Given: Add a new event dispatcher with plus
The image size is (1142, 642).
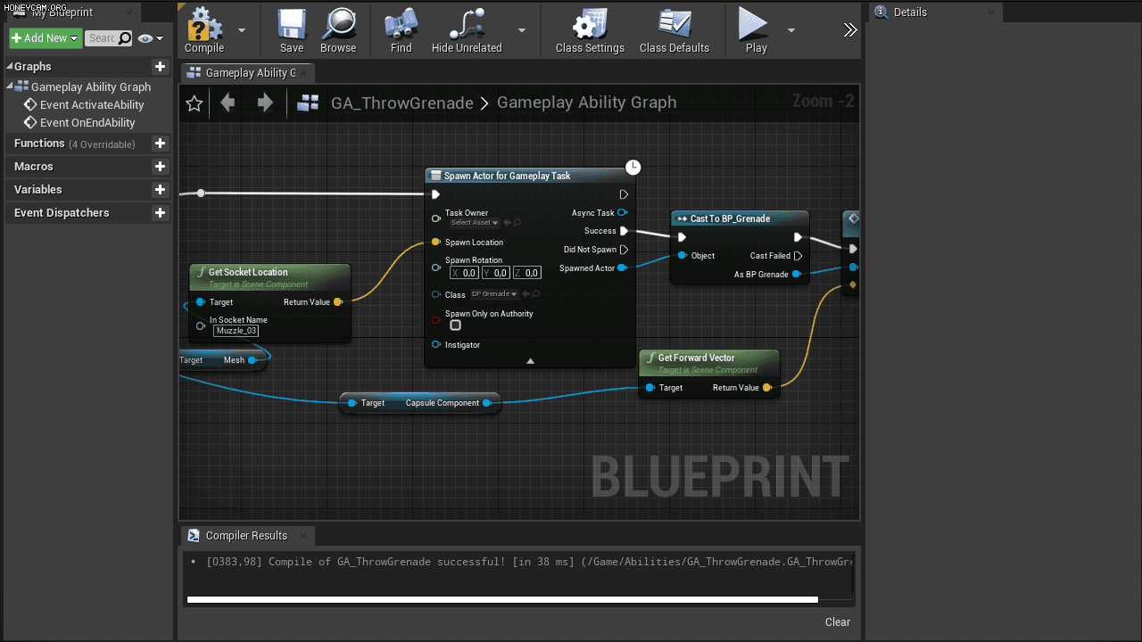Looking at the screenshot, I should [160, 213].
